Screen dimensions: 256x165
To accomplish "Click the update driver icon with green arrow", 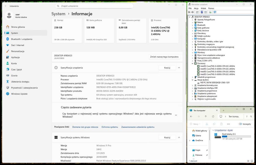I will point(210,12).
